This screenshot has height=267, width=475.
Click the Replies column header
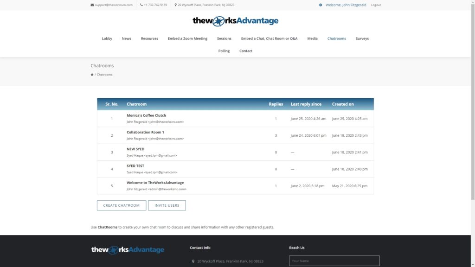tap(276, 104)
